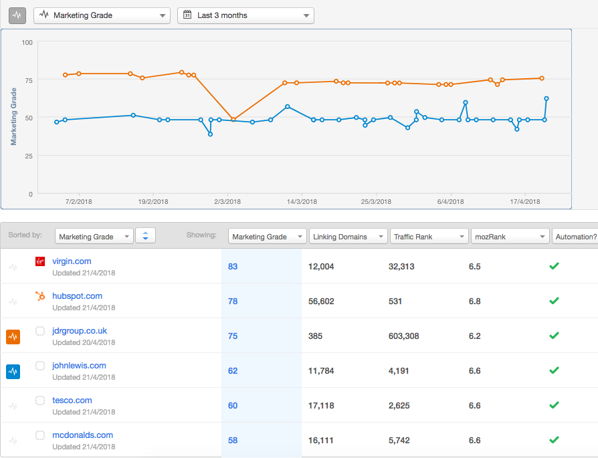Open the Last 3 months date range dropdown
Viewport: 598px width, 458px height.
[x=245, y=15]
